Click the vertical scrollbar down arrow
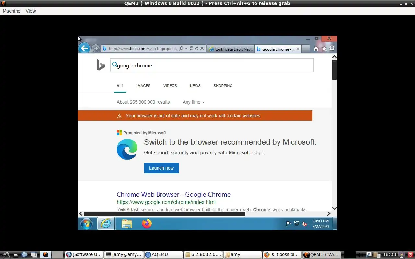Viewport: 415px width, 259px height. (334, 208)
